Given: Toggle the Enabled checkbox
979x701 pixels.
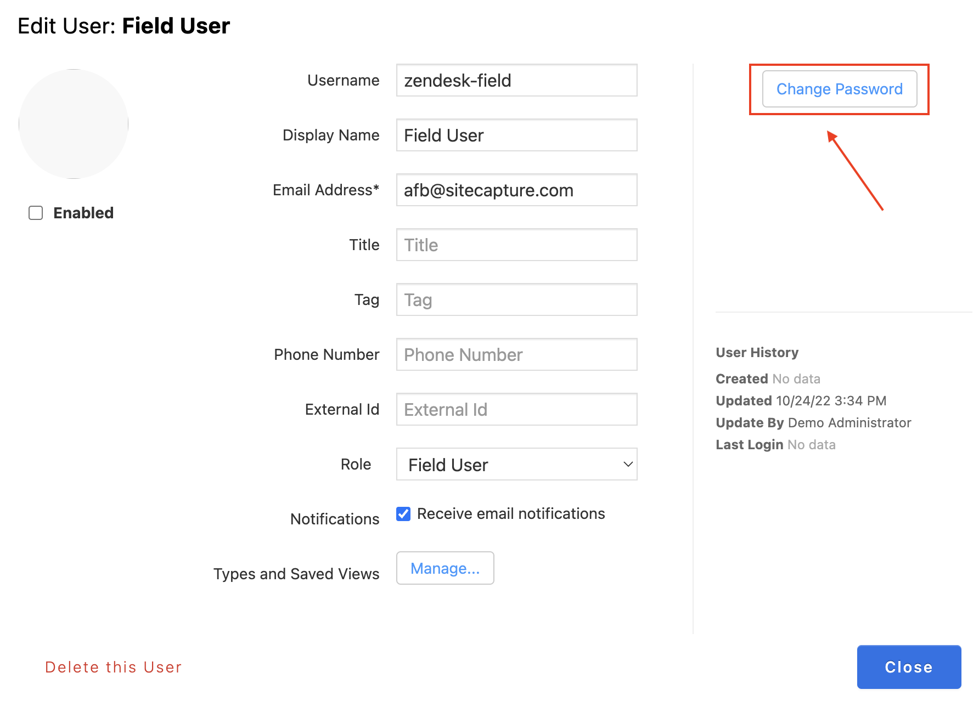Looking at the screenshot, I should pyautogui.click(x=36, y=213).
